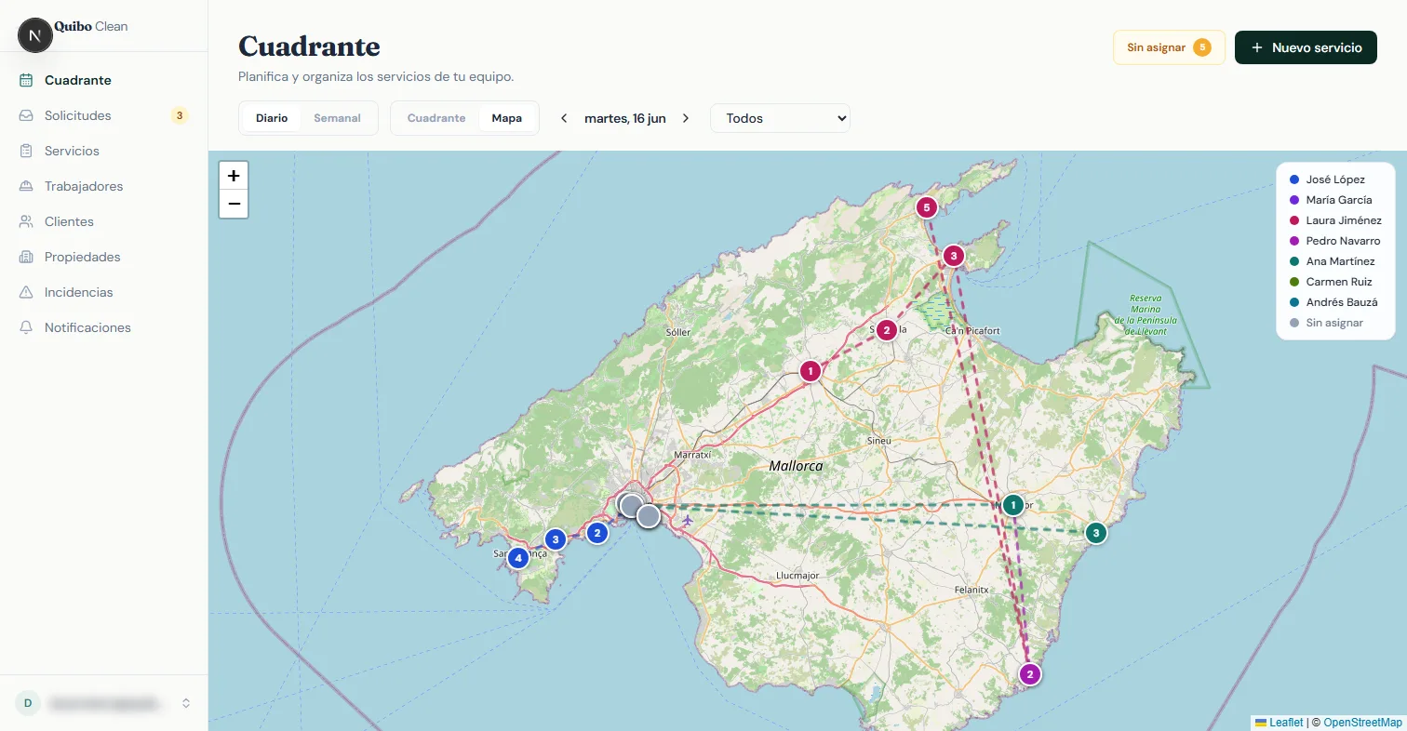1407x731 pixels.
Task: Select purple marker 2 in the southeast
Action: pyautogui.click(x=1029, y=674)
